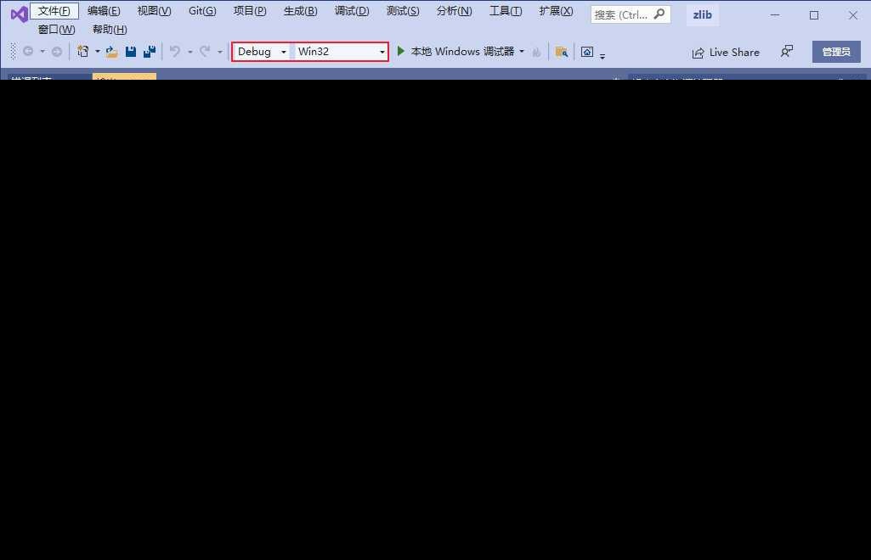Start debugging with the green arrow icon
This screenshot has width=871, height=560.
400,51
